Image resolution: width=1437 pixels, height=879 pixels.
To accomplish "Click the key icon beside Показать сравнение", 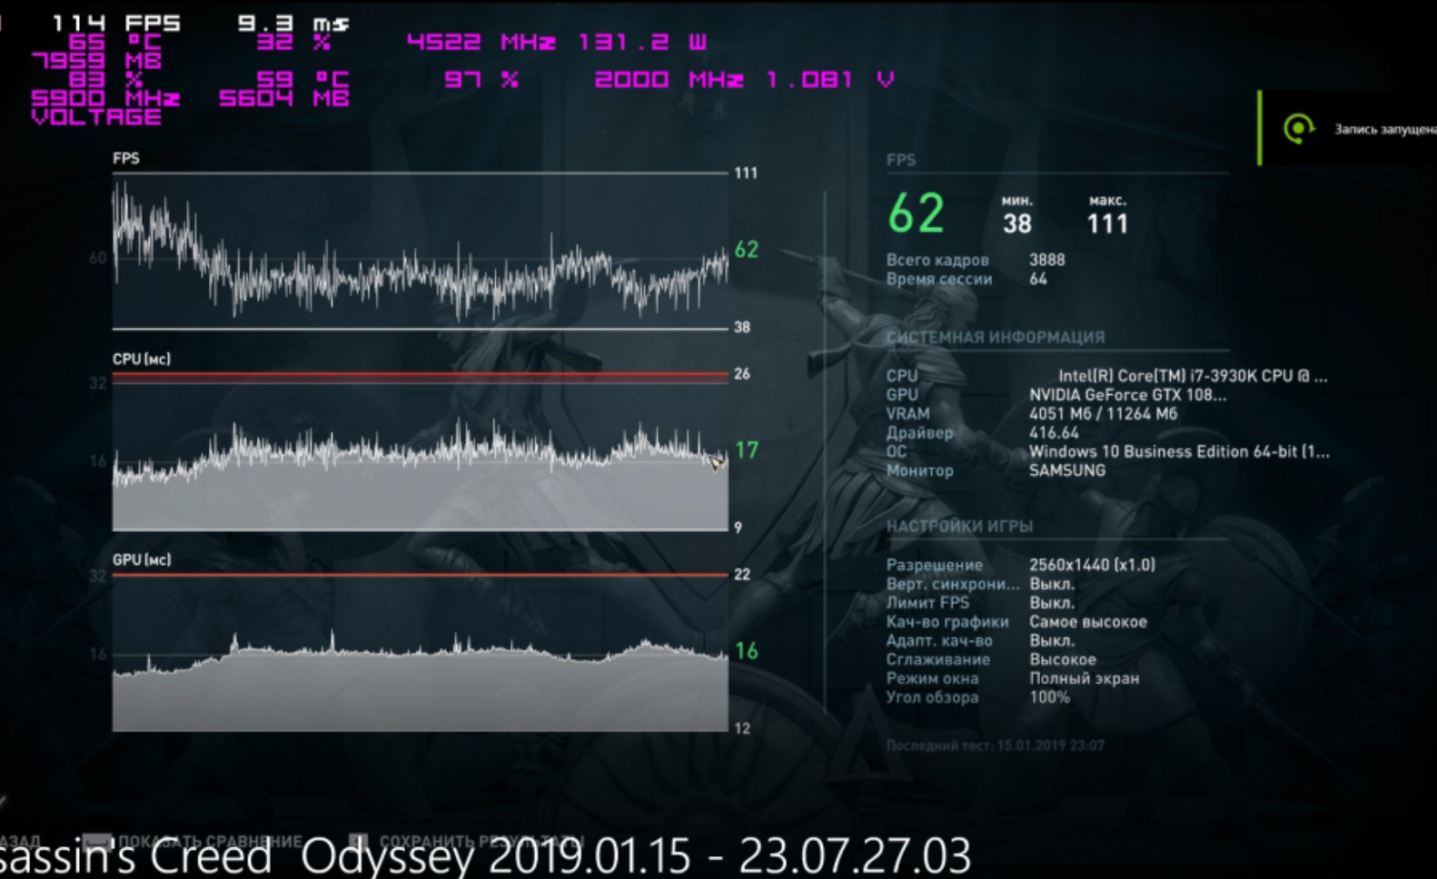I will tap(97, 842).
